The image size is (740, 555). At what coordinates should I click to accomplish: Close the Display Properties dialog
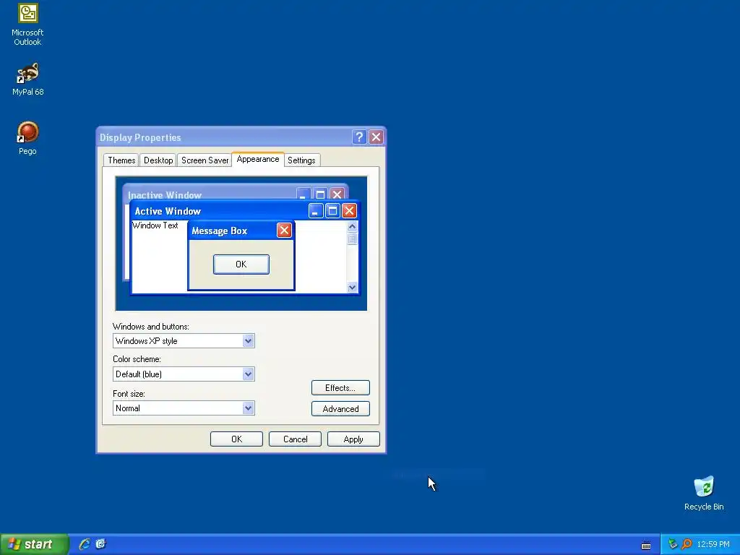[376, 137]
